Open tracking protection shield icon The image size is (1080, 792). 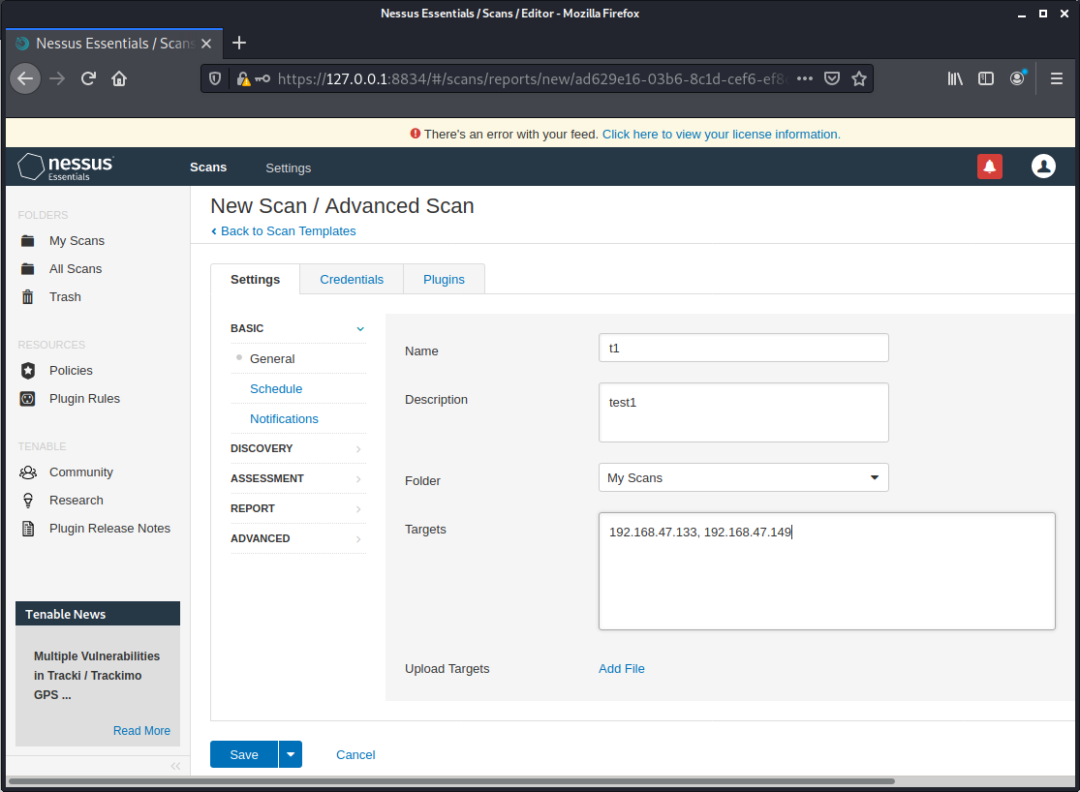tap(215, 78)
